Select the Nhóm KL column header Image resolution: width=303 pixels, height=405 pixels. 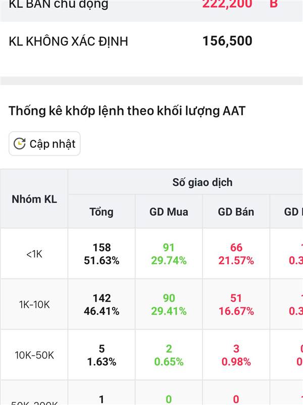[x=34, y=199]
